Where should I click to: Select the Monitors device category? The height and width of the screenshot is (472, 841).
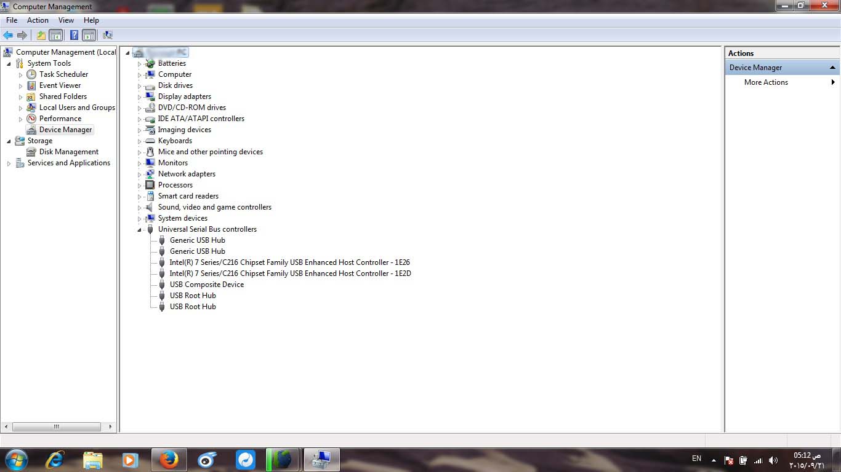(172, 163)
